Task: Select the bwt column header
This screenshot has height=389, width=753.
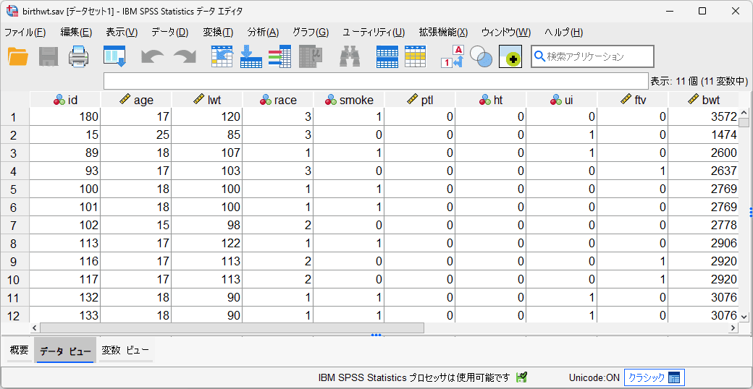Action: (703, 100)
